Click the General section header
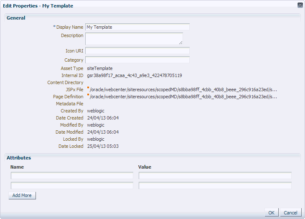The height and width of the screenshot is (219, 305). coord(16,18)
